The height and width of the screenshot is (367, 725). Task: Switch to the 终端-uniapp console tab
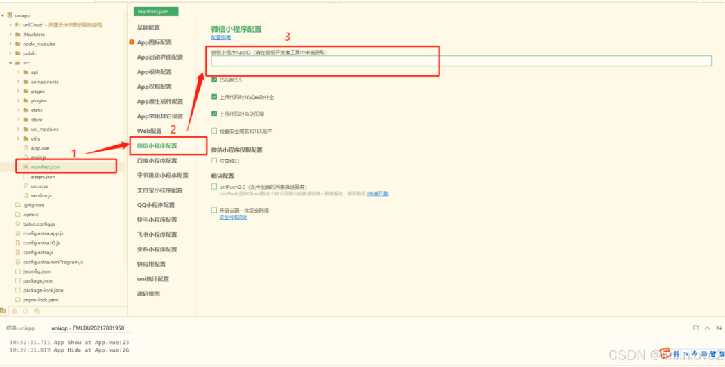pyautogui.click(x=20, y=328)
